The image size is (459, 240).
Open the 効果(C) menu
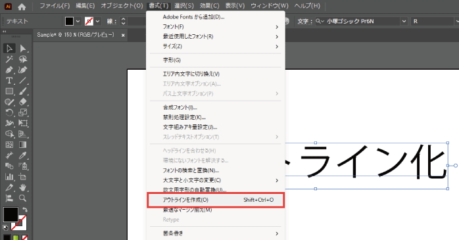209,6
